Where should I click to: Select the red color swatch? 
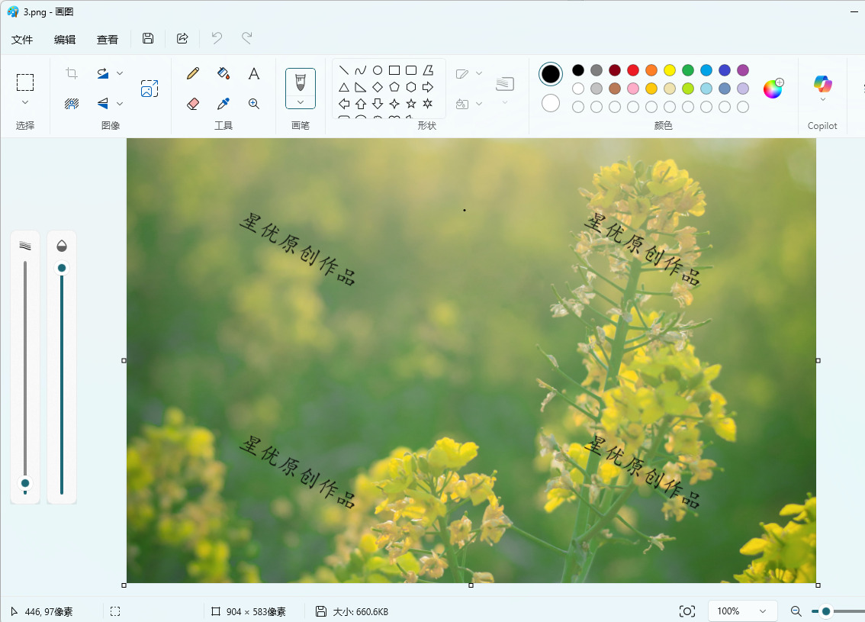tap(633, 70)
